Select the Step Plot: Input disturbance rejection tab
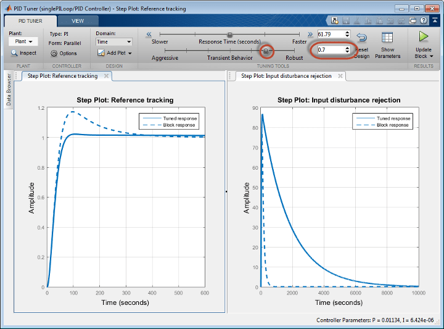Screen dimensions: 444x329 286,76
